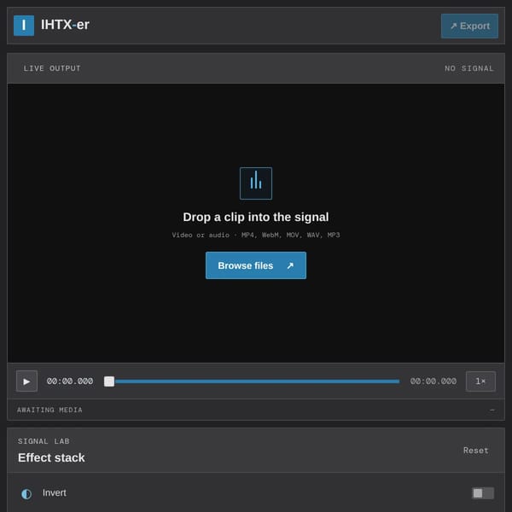Toggle the Invert effect switch
This screenshot has width=512, height=512.
pos(483,492)
